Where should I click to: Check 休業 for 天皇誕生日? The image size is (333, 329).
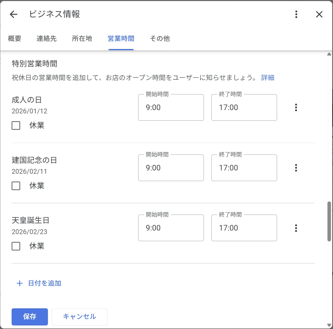click(16, 246)
